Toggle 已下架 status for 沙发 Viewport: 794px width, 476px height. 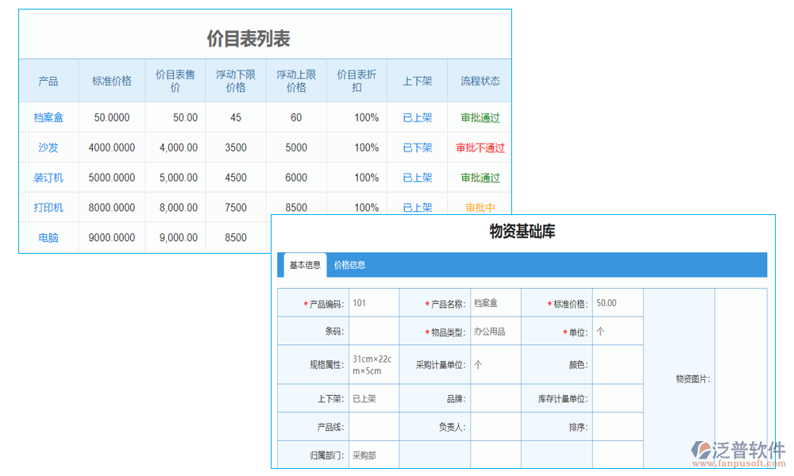(417, 147)
